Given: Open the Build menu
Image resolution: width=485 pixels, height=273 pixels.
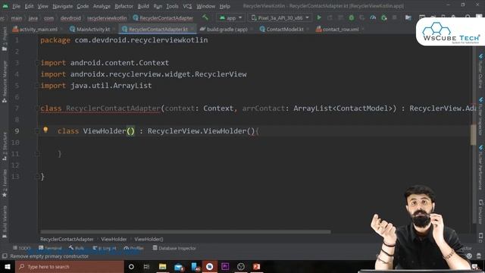Looking at the screenshot, I should point(143,6).
